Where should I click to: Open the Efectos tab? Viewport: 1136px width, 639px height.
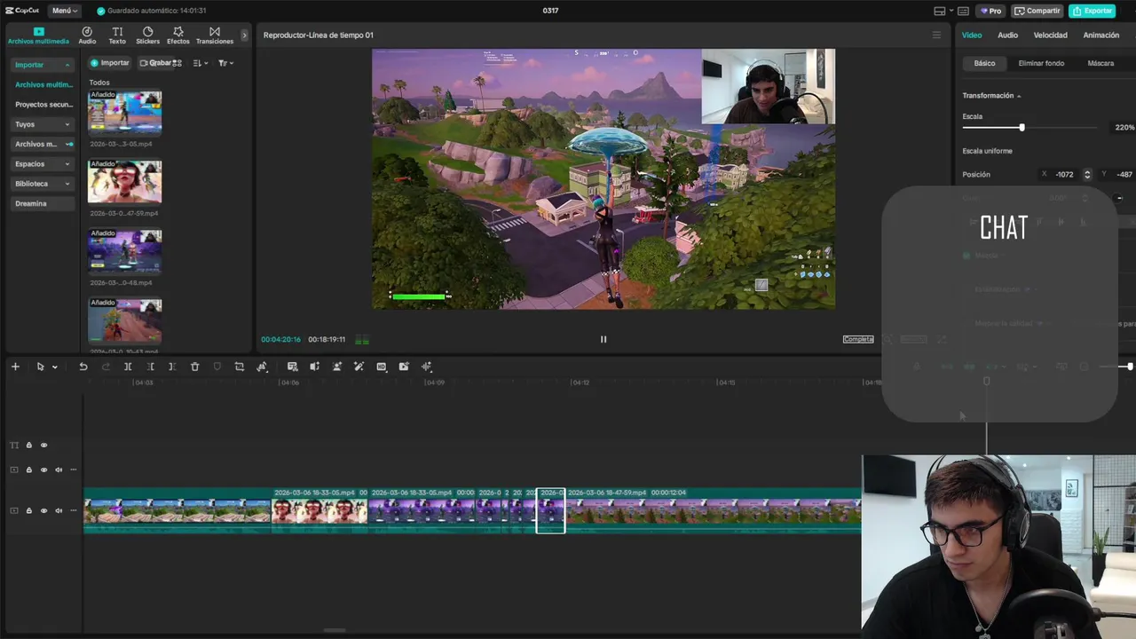[x=177, y=35]
